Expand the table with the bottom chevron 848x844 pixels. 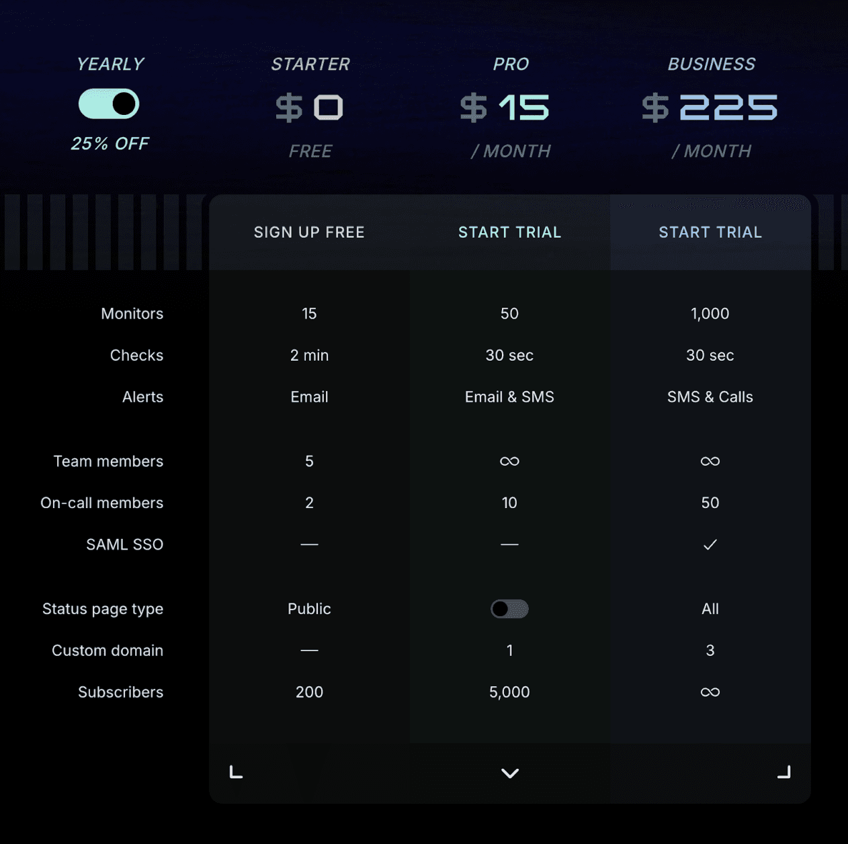pyautogui.click(x=510, y=773)
